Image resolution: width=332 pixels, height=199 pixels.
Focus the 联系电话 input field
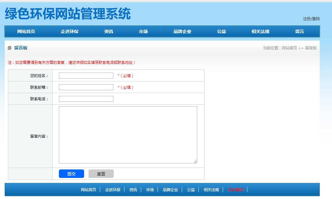tap(86, 99)
